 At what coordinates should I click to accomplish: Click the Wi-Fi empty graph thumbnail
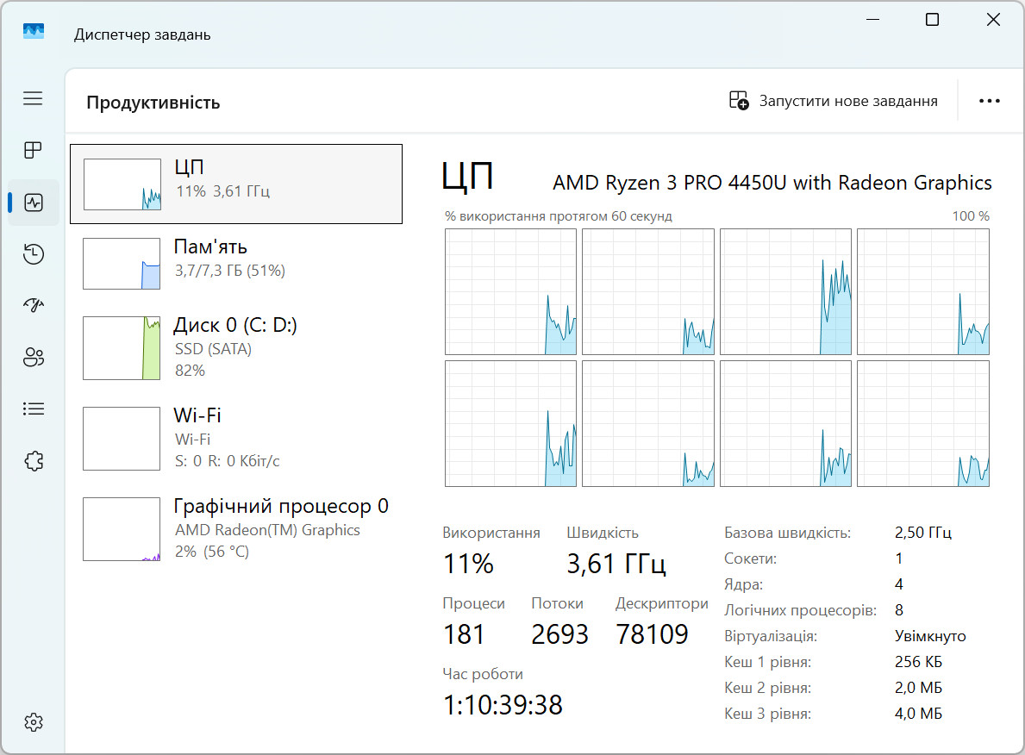click(x=122, y=439)
